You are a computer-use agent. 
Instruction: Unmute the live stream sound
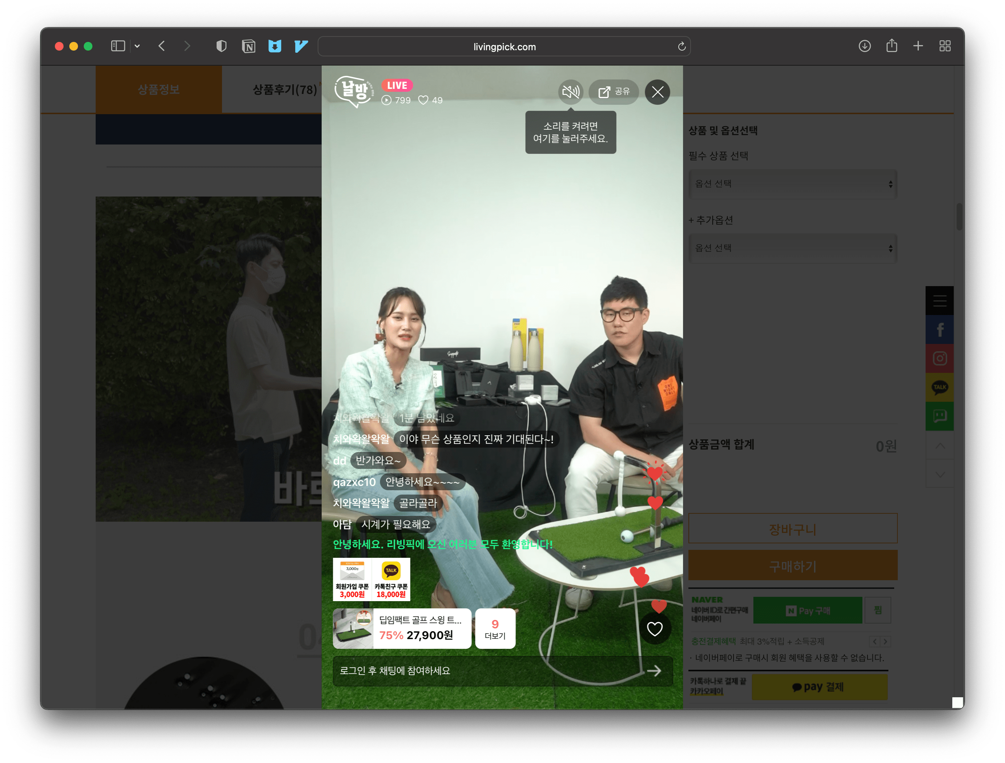(x=571, y=92)
